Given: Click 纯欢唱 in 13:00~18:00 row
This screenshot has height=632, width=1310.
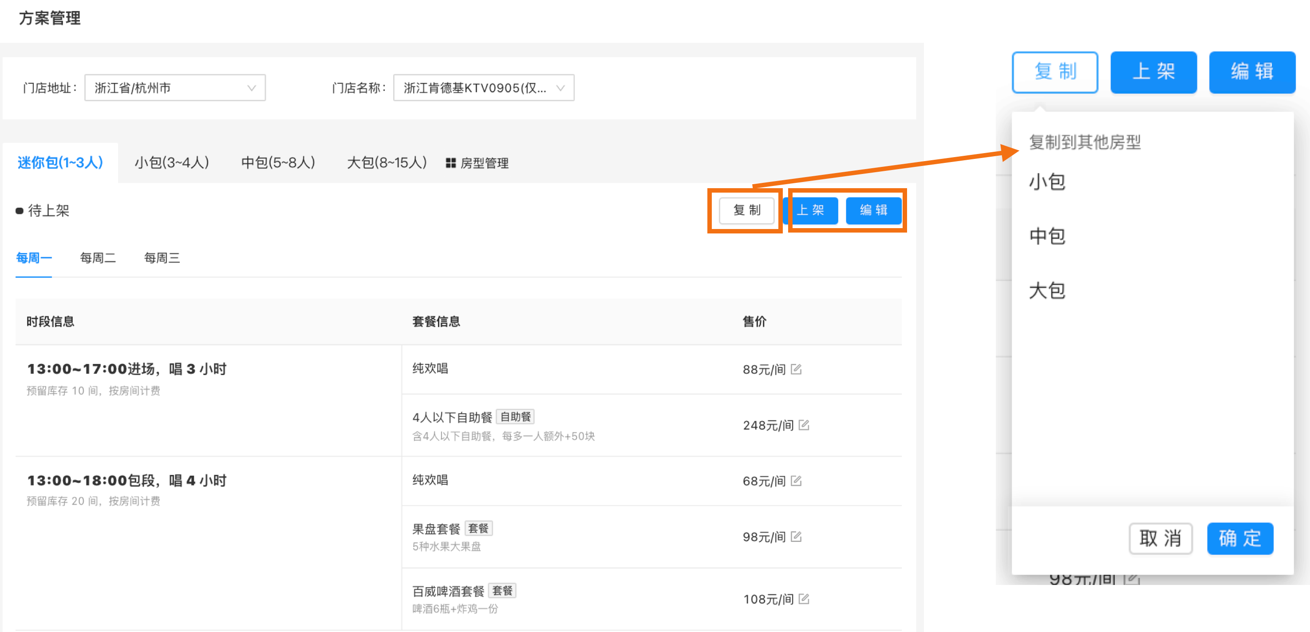Looking at the screenshot, I should 430,481.
